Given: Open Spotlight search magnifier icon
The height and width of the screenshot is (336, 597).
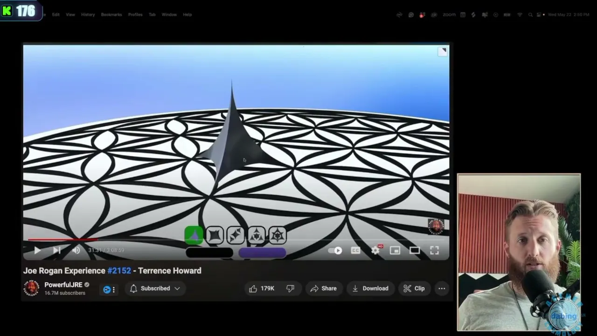Looking at the screenshot, I should point(531,14).
